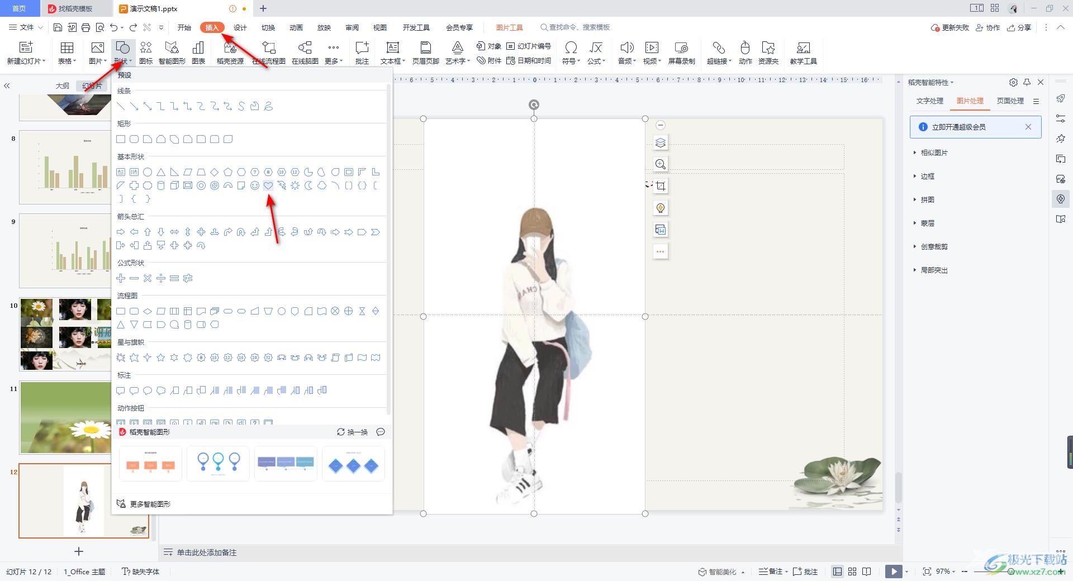Click 分享 share button
1073x581 pixels.
[x=1019, y=27]
